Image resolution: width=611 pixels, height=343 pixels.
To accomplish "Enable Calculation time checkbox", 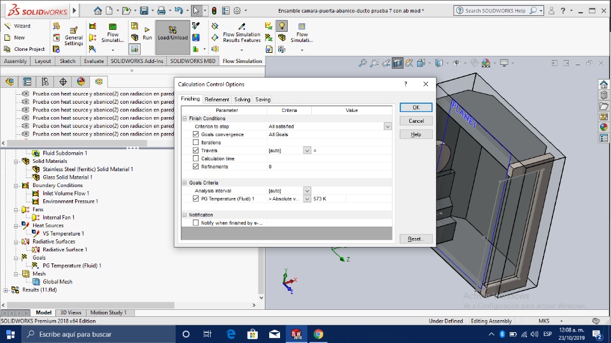I will [x=195, y=158].
